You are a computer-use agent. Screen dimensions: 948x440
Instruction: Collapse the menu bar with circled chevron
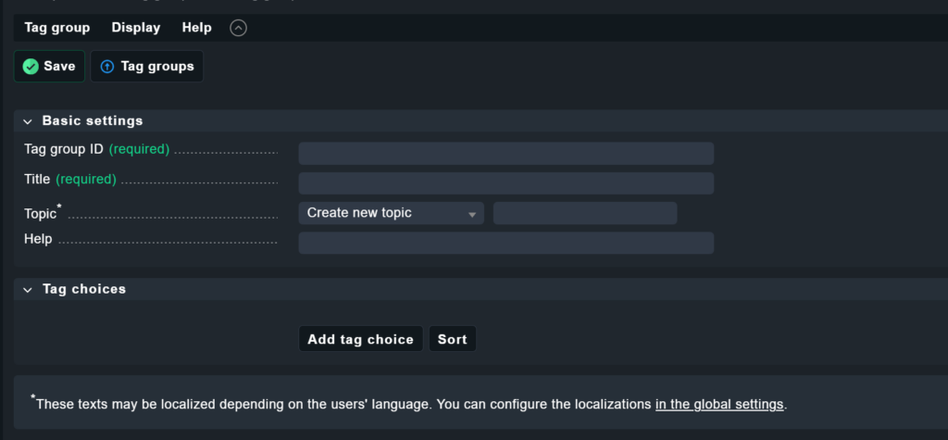(x=238, y=28)
